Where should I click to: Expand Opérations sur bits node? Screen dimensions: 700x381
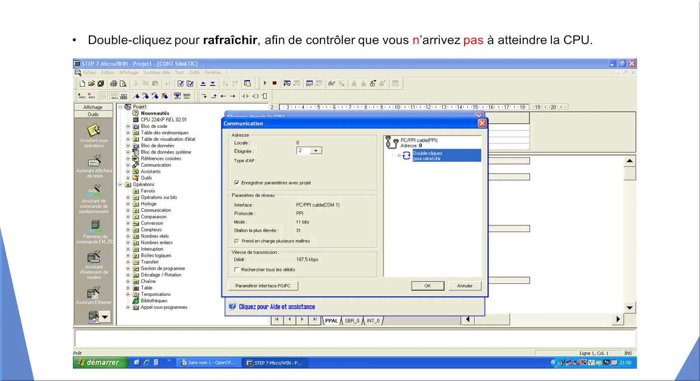point(128,197)
